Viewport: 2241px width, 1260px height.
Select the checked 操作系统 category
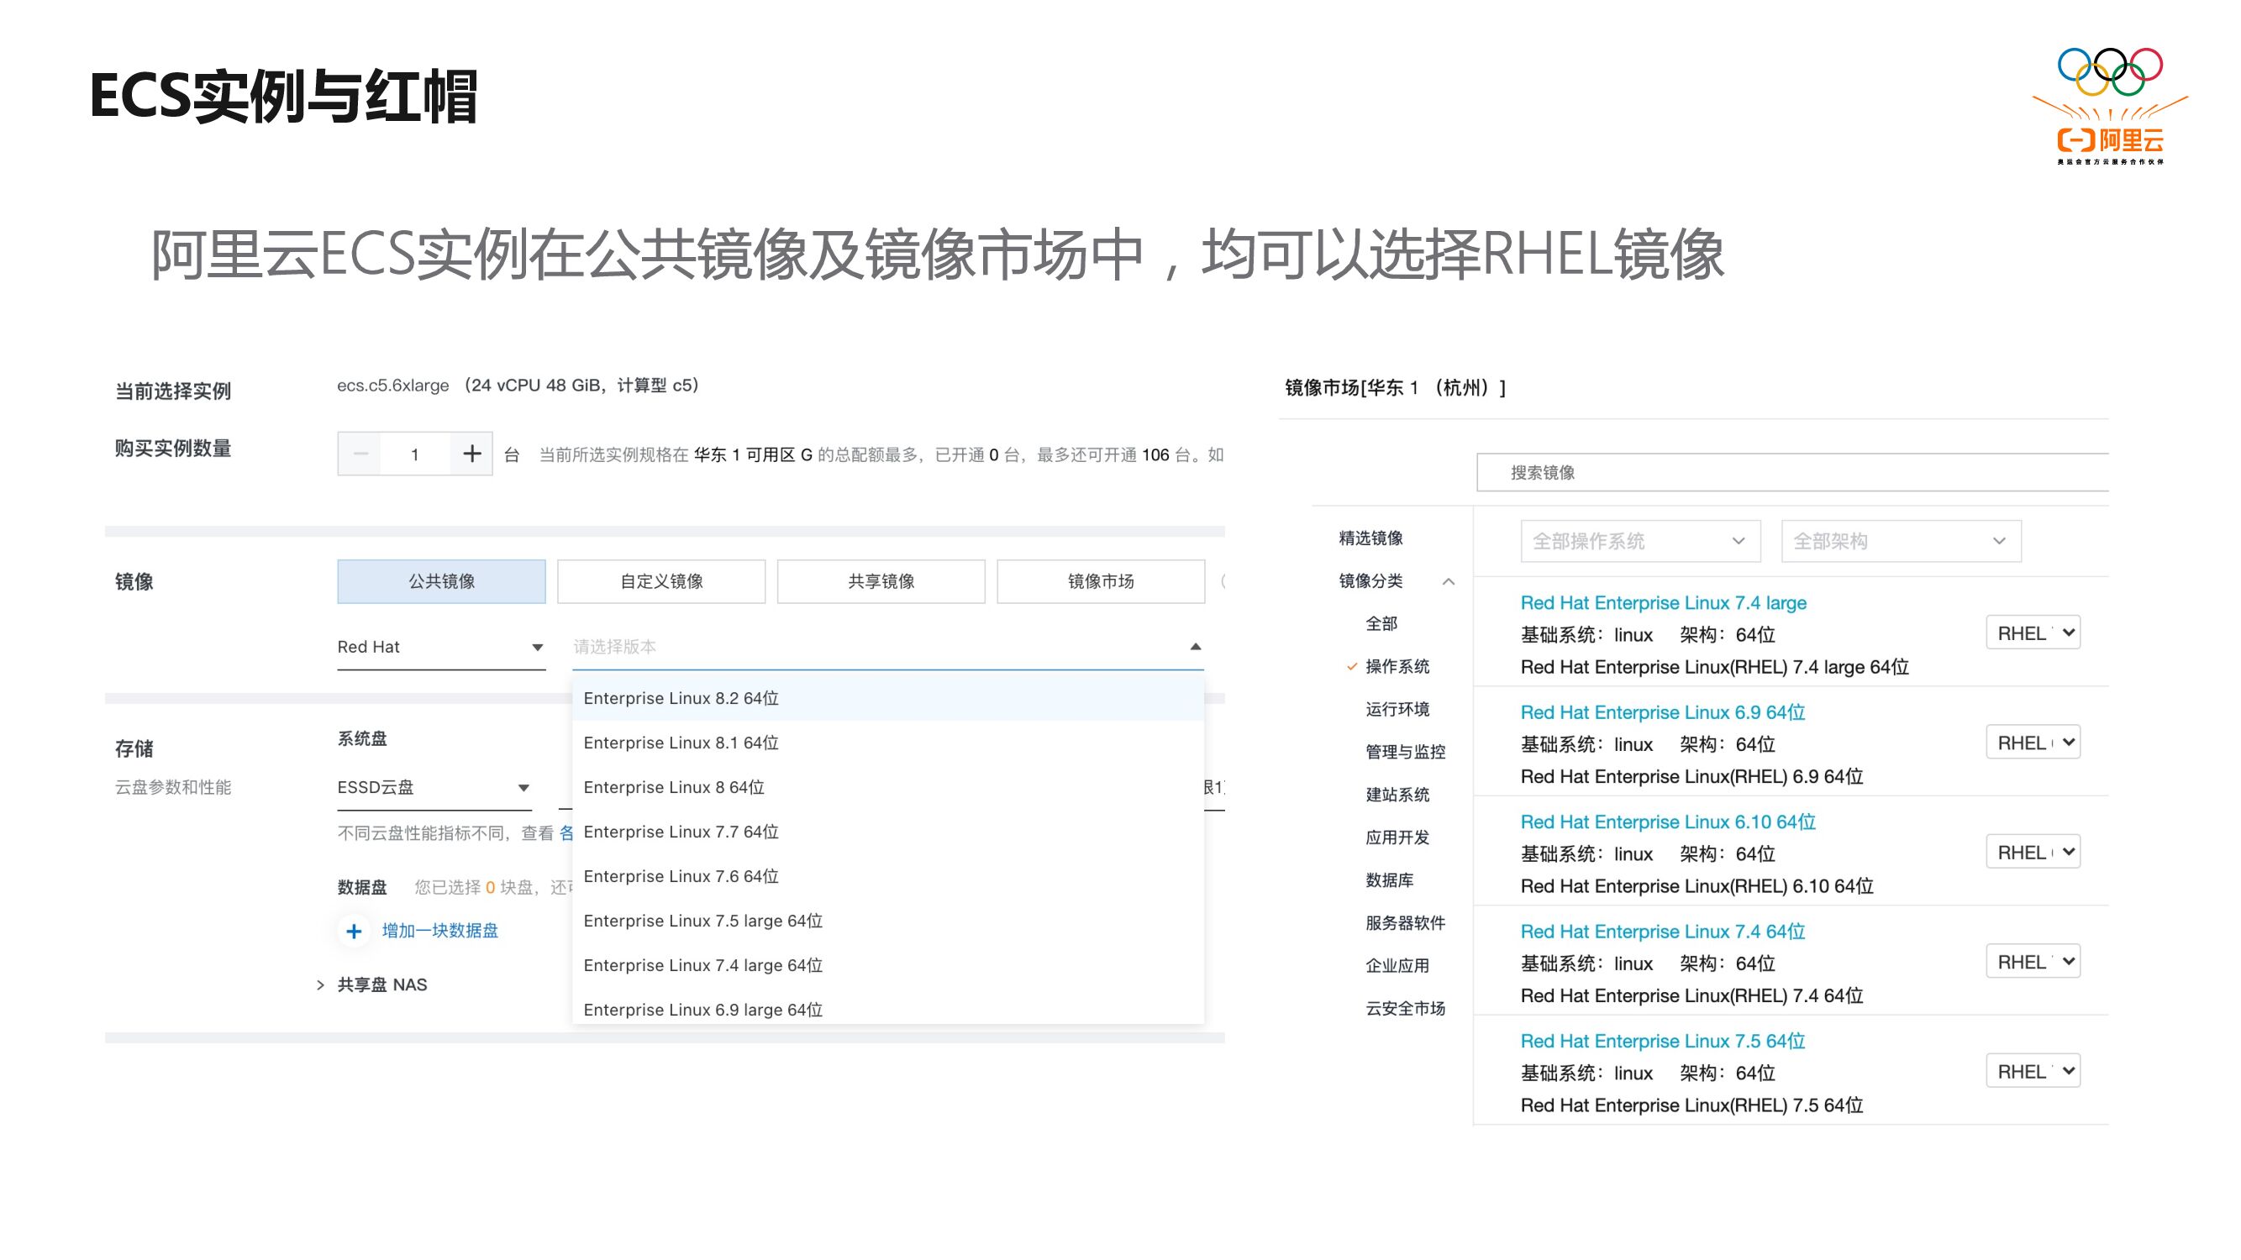[1397, 666]
